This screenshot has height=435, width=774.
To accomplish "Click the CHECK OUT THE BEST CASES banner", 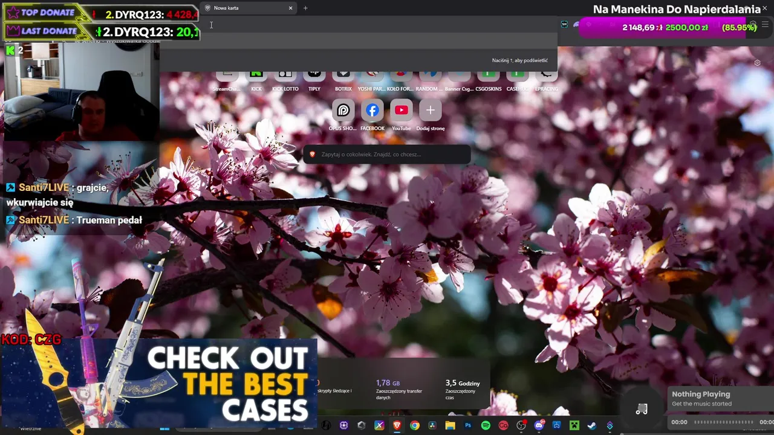I will pos(158,383).
